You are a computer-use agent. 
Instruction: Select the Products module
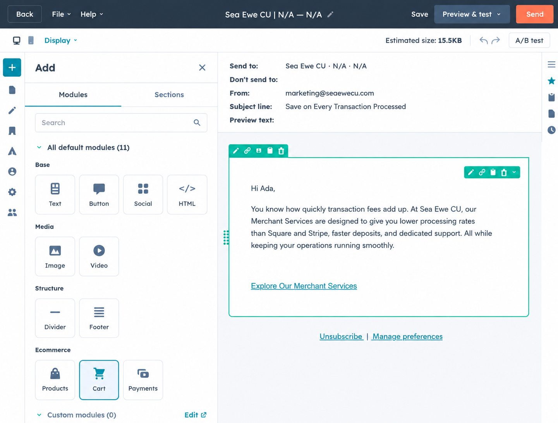(x=55, y=380)
